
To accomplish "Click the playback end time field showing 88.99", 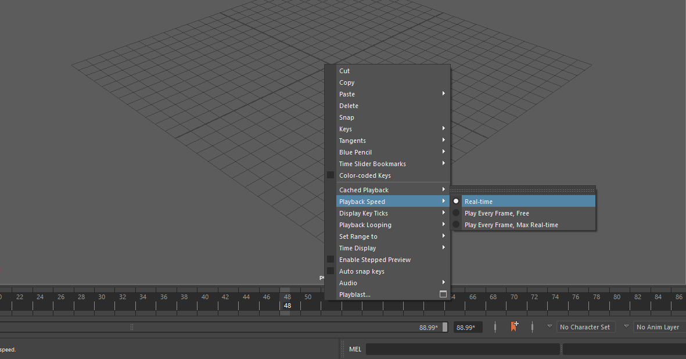I will point(468,327).
